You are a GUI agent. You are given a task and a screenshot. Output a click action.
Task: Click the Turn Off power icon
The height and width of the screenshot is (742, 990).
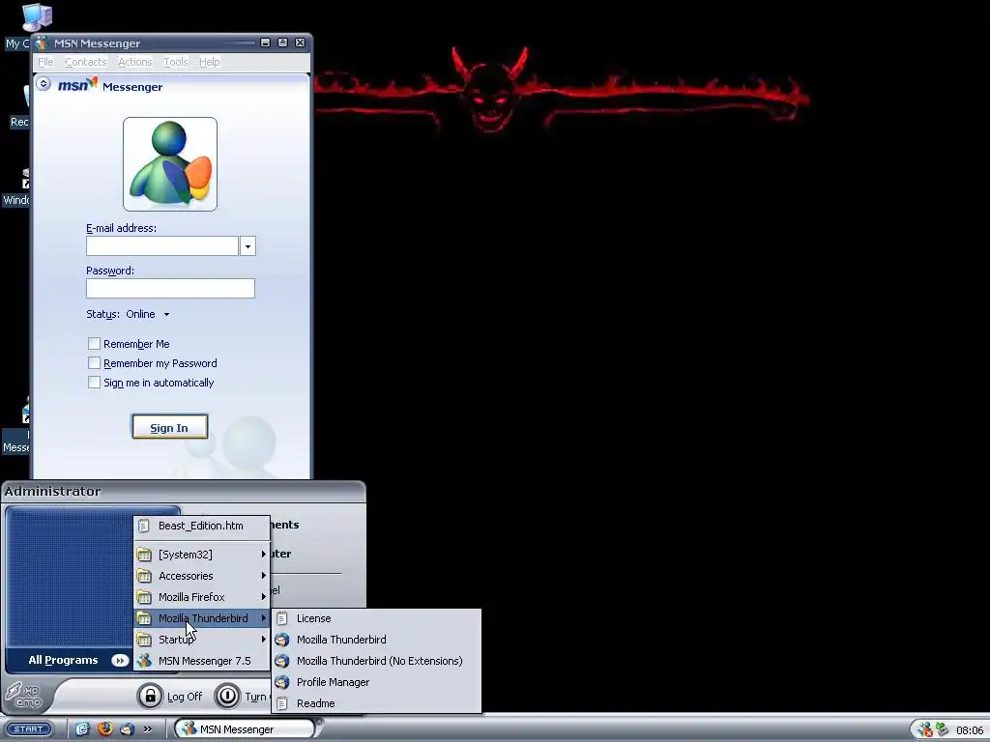coord(227,696)
